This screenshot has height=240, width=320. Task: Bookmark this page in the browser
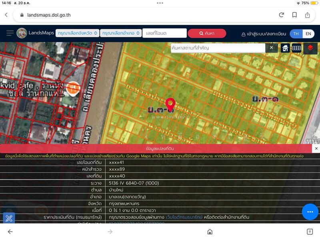pyautogui.click(x=294, y=15)
